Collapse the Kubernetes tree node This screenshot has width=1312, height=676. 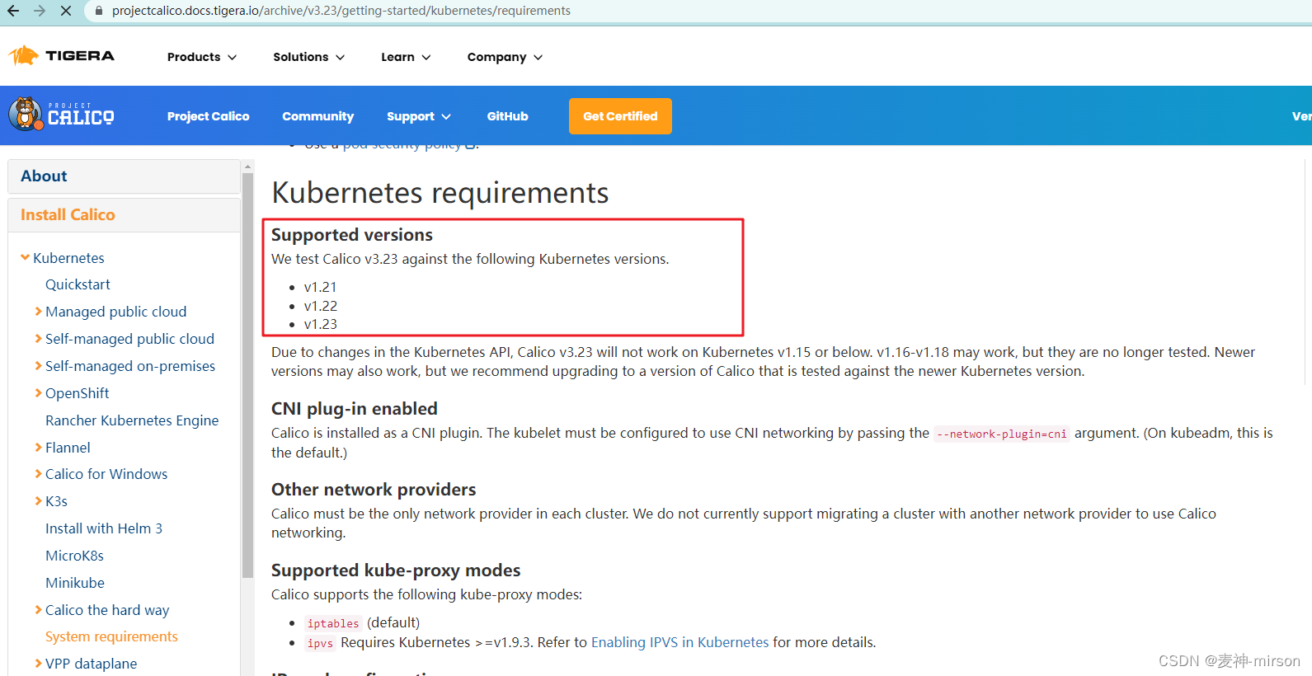pos(26,258)
